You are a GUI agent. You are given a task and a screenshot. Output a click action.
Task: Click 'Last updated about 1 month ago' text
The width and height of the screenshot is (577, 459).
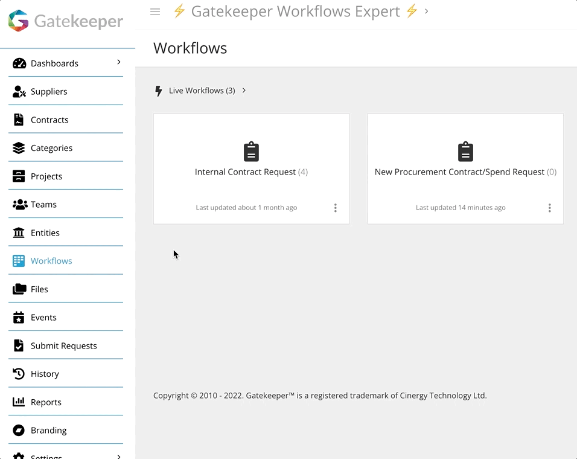pyautogui.click(x=246, y=208)
